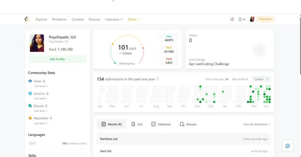Click the Recent AC tab icon
This screenshot has width=301, height=157.
(104, 124)
